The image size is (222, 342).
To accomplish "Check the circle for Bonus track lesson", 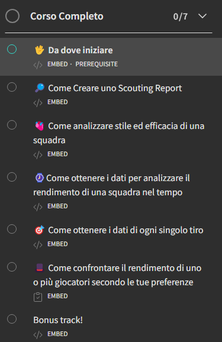I will (x=12, y=319).
